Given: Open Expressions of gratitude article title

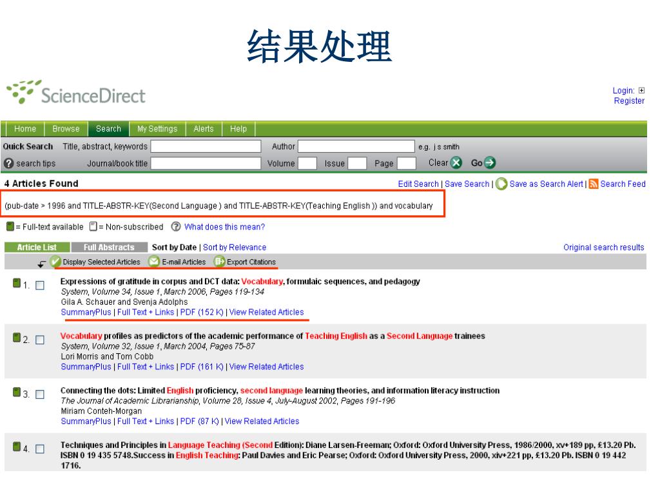Looking at the screenshot, I should [x=240, y=281].
